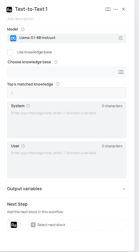Viewport: 139px width, 252px height.
Task: Enable the Use knowledge base checkbox
Action: tap(10, 52)
